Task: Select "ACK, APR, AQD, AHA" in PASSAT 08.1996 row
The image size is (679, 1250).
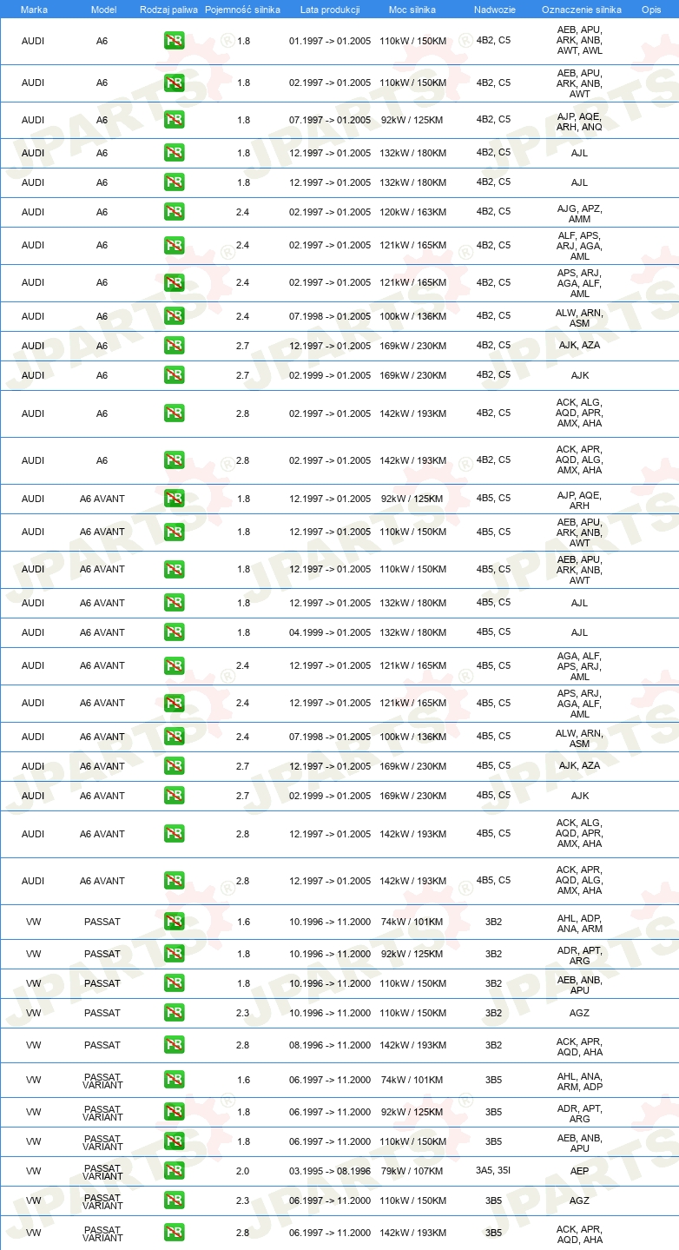Action: 579,1047
